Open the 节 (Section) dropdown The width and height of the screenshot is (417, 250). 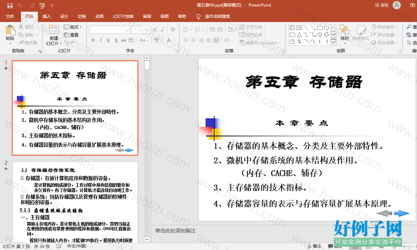(x=71, y=43)
